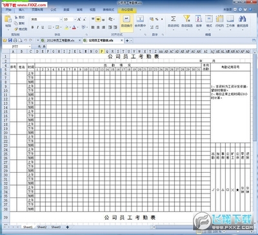Click the auto filter funnel icon

186,19
